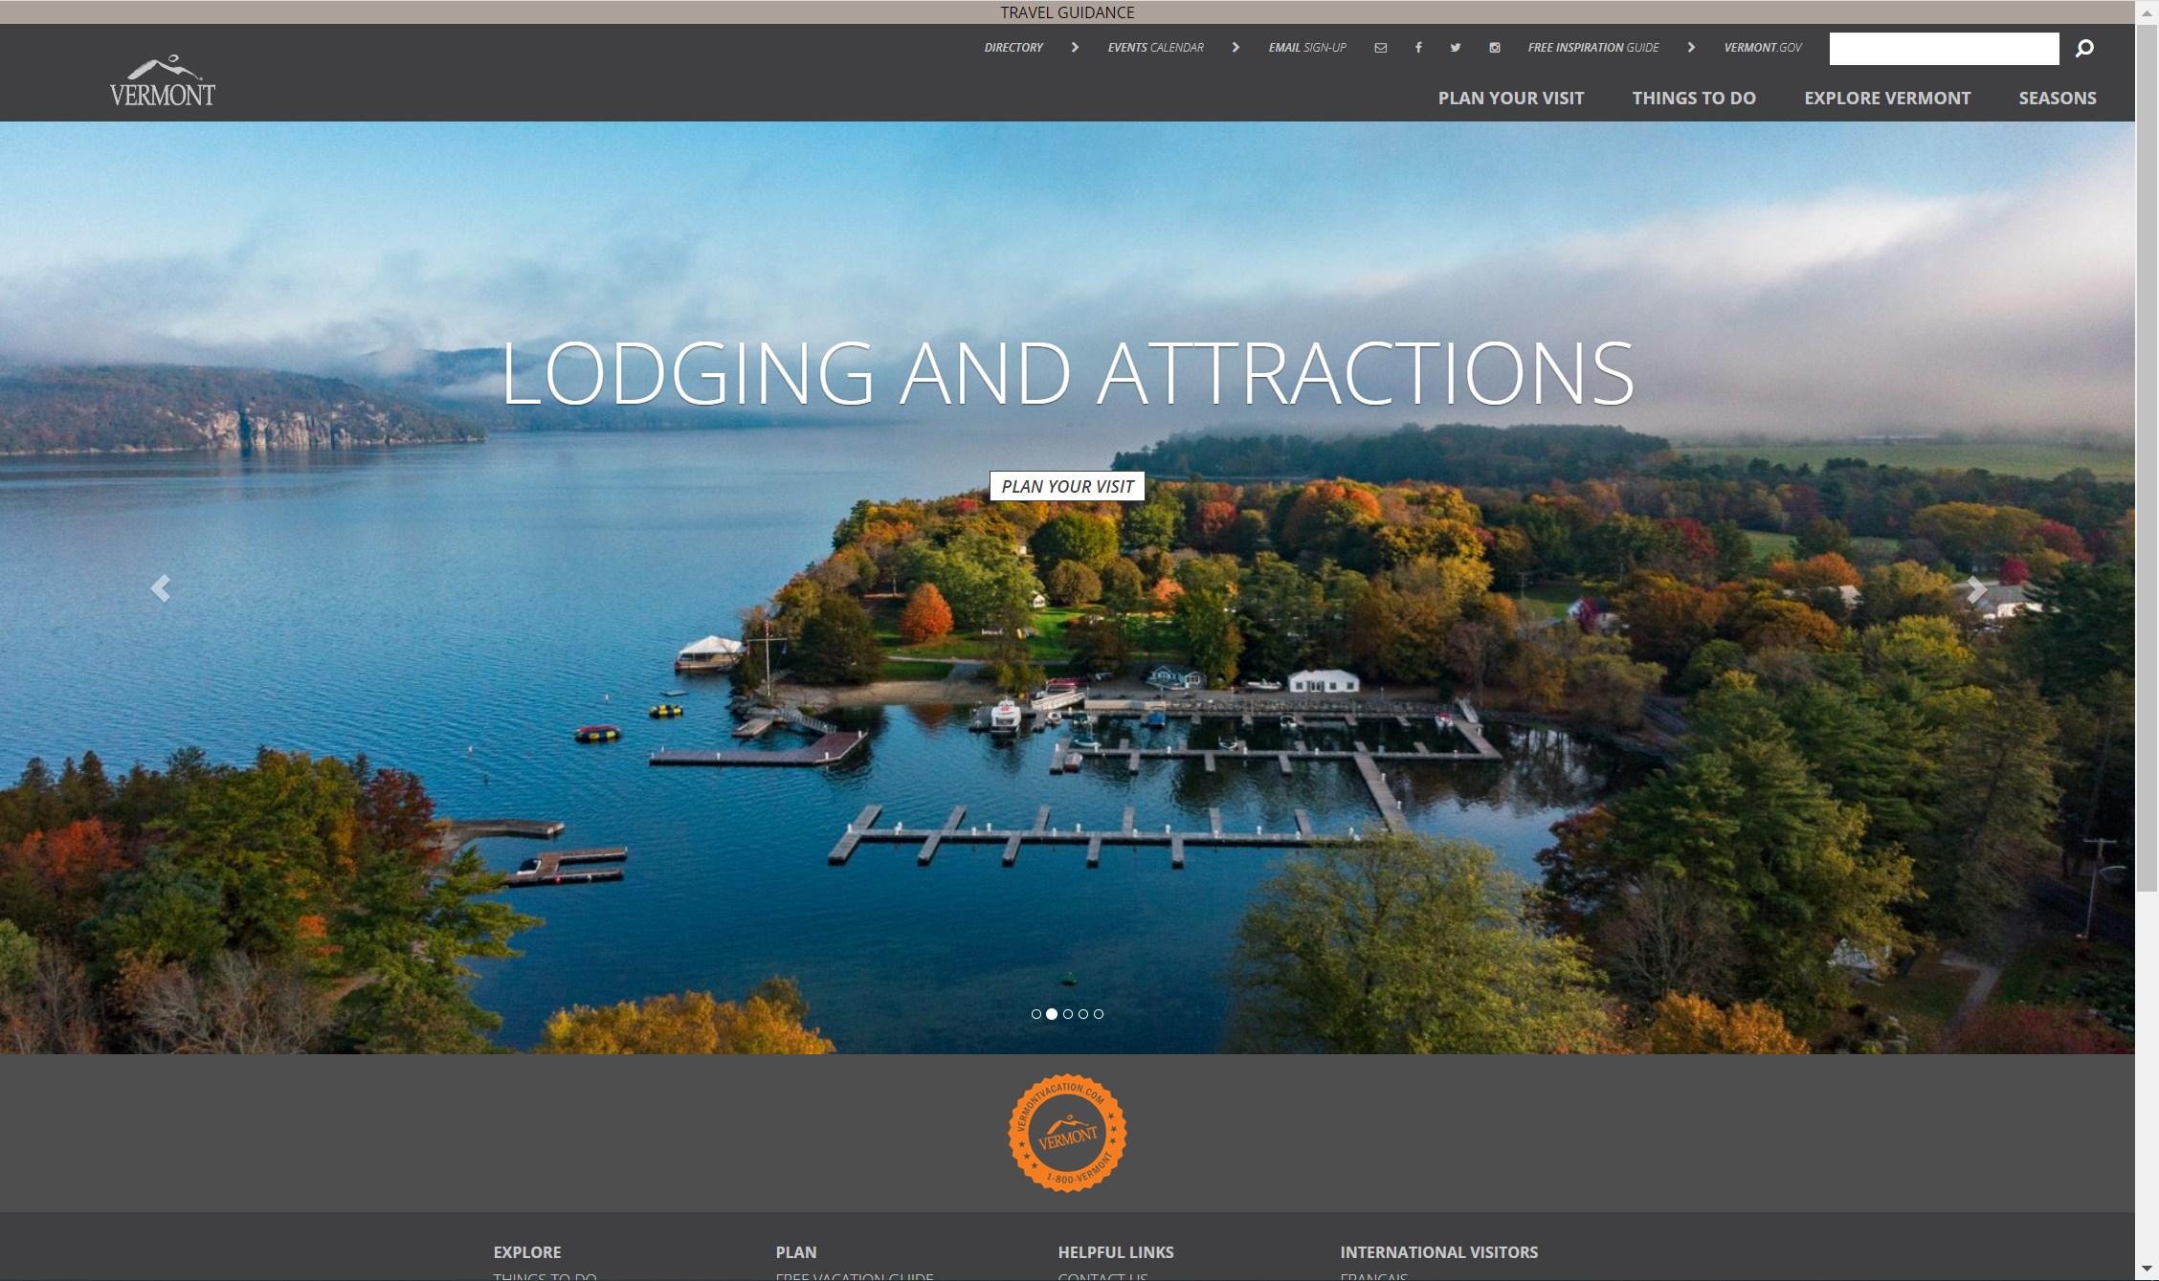Click chevron after Directory link
Viewport: 2159px width, 1281px height.
[1075, 48]
